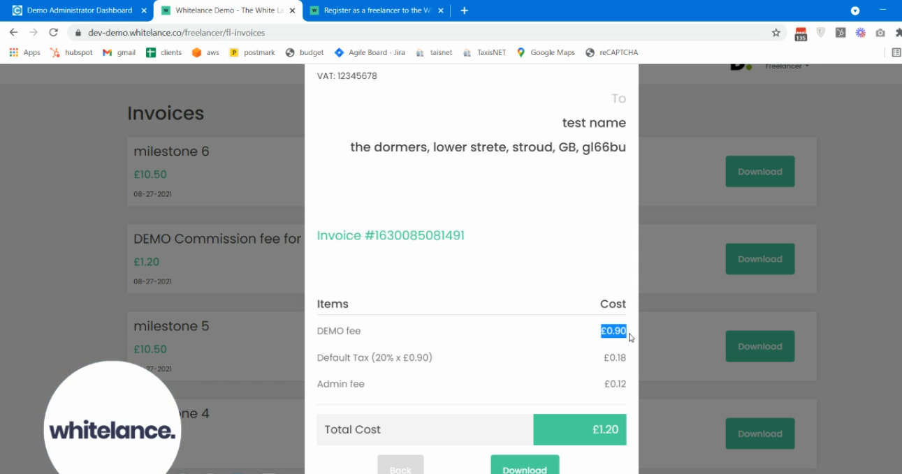Open the Google Maps bookmark
The height and width of the screenshot is (474, 902).
[x=546, y=52]
